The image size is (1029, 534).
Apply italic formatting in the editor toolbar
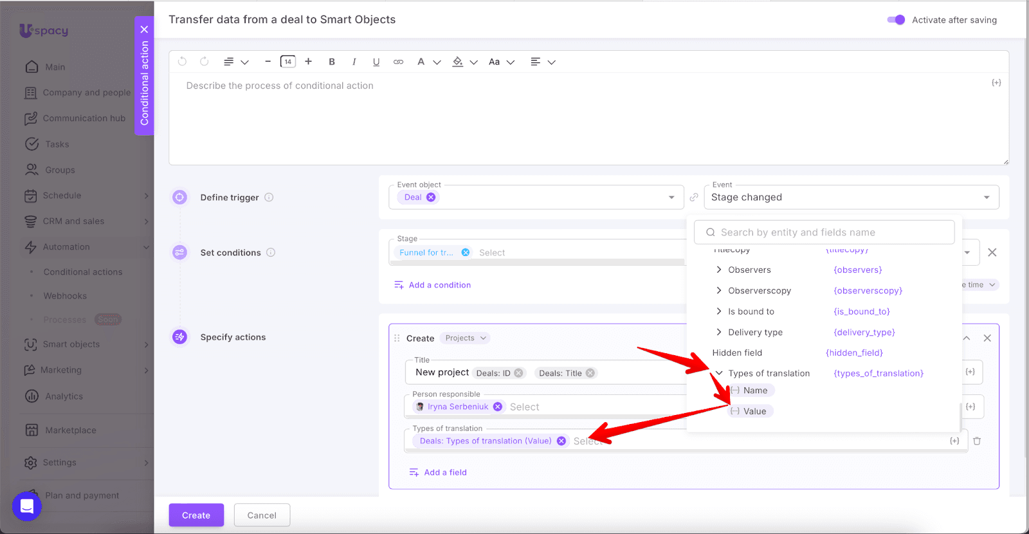point(354,62)
